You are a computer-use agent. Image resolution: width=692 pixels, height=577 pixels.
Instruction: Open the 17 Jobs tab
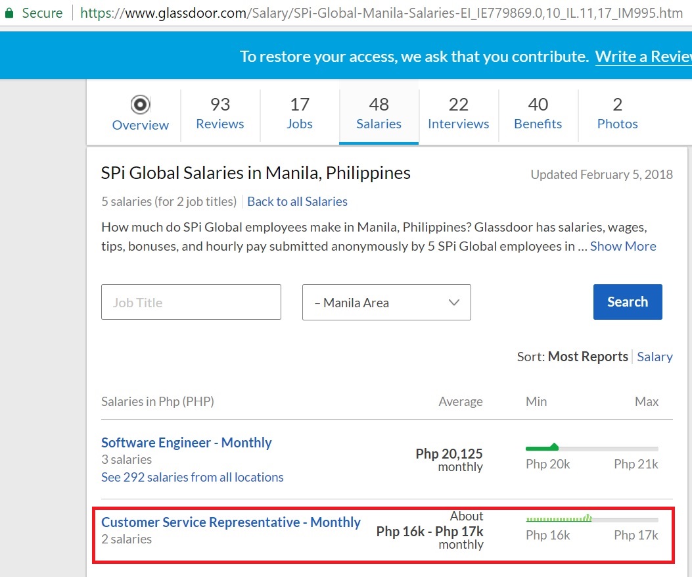coord(300,114)
